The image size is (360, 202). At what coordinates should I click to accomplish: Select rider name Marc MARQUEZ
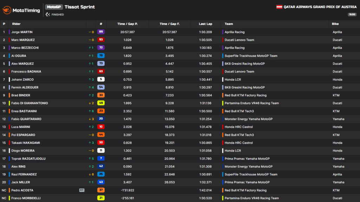[x=23, y=40]
